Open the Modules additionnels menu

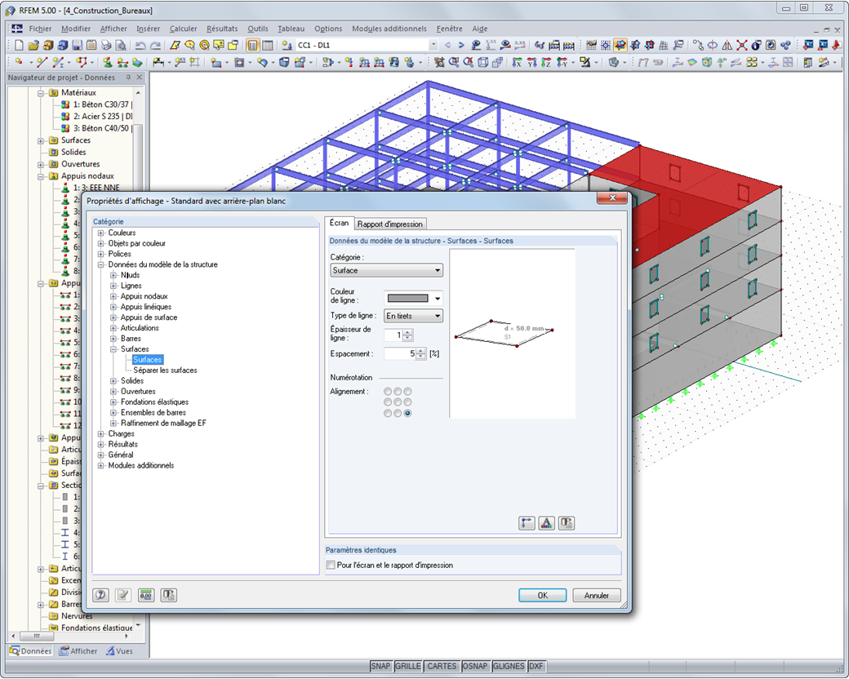(389, 29)
